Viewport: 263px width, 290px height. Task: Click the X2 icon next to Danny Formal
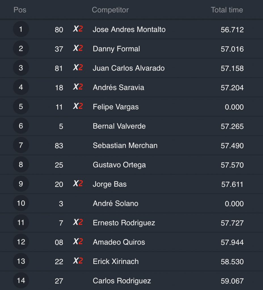pyautogui.click(x=78, y=48)
